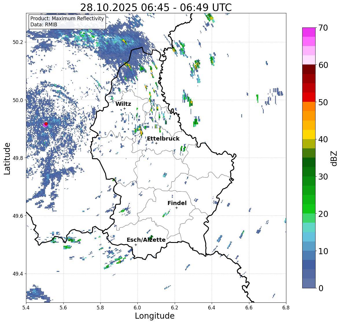Click the Esch/Alzette cross marker
The width and height of the screenshot is (341, 323).
136,245
